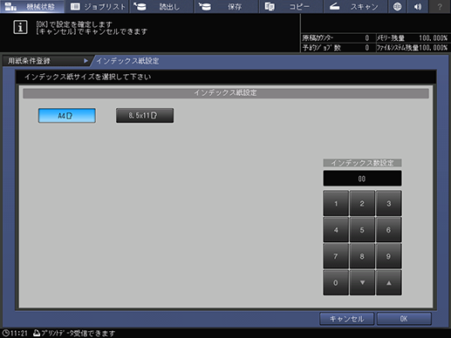Switch to the コピー tab
The width and height of the screenshot is (451, 338).
291,6
